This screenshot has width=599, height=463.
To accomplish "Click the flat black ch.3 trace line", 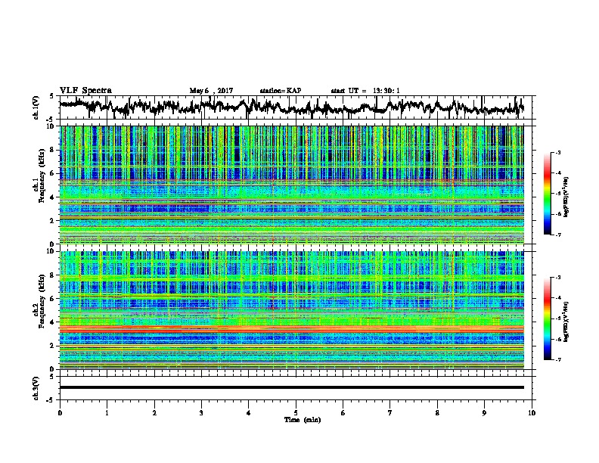I will click(x=291, y=387).
